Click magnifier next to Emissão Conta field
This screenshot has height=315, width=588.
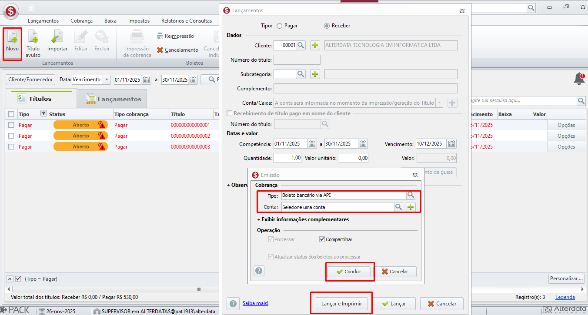tap(398, 207)
